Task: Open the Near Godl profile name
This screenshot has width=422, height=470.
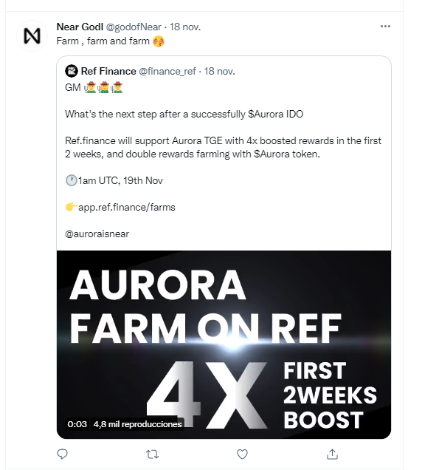Action: point(80,27)
